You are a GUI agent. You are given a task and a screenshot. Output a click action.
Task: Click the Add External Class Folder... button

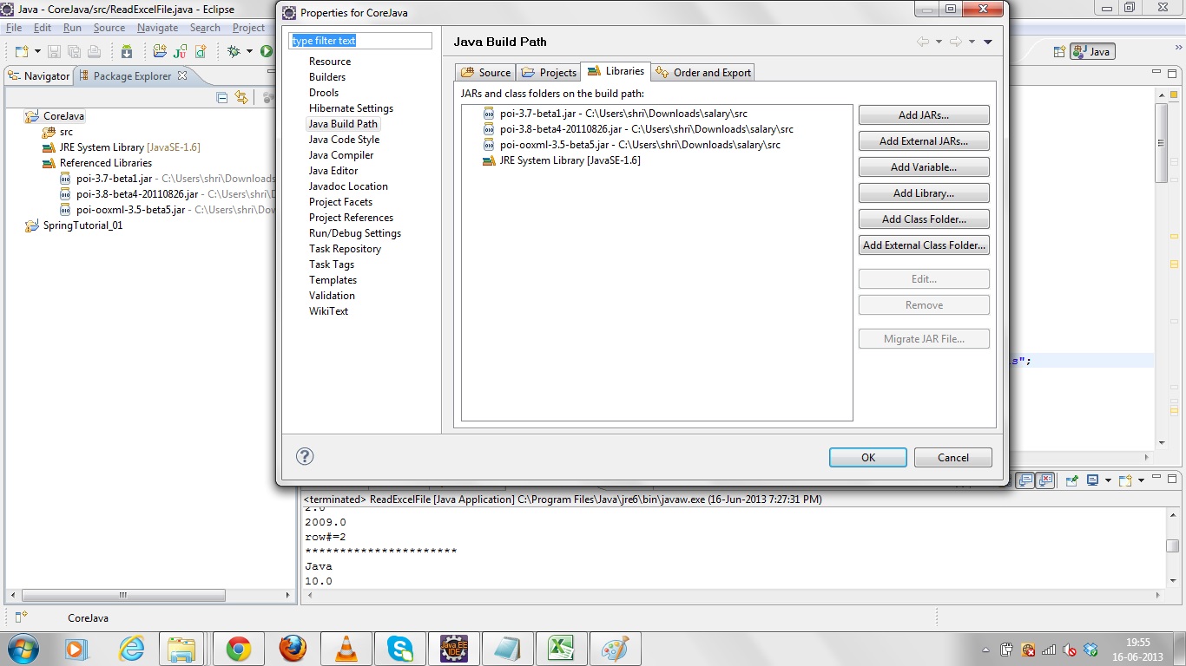coord(924,245)
